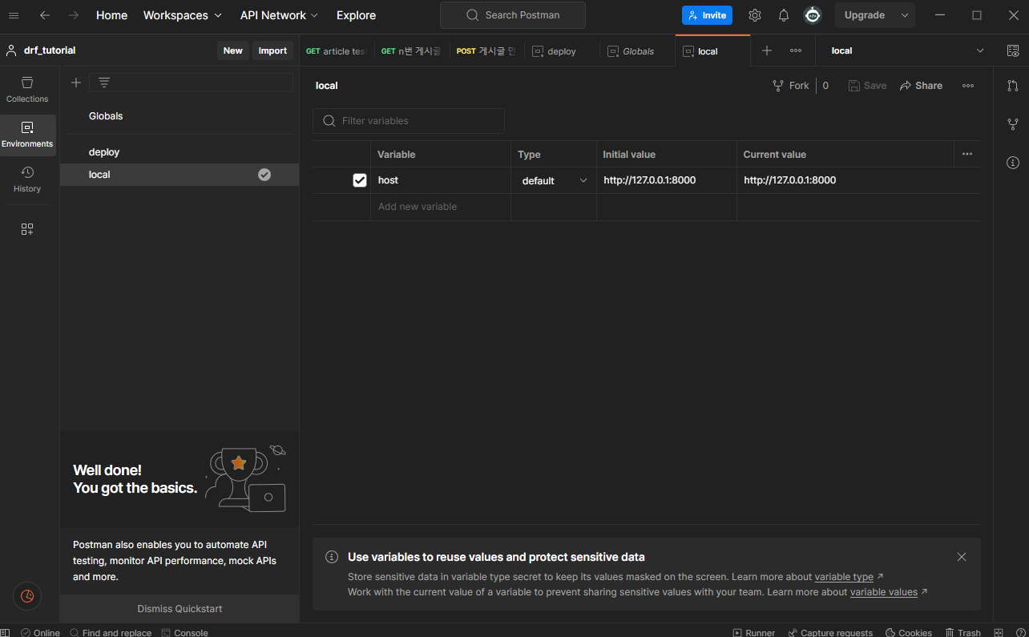Open the notifications bell
The image size is (1029, 637).
tap(784, 15)
